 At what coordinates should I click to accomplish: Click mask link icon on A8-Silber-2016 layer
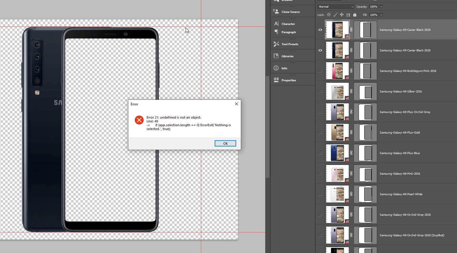click(351, 91)
